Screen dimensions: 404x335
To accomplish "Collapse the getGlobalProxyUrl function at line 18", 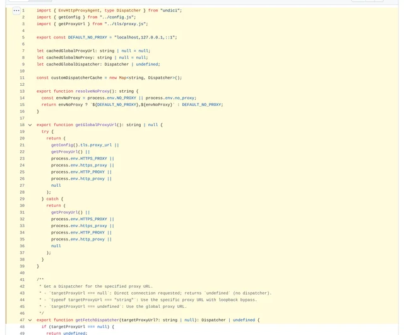I will 30,125.
